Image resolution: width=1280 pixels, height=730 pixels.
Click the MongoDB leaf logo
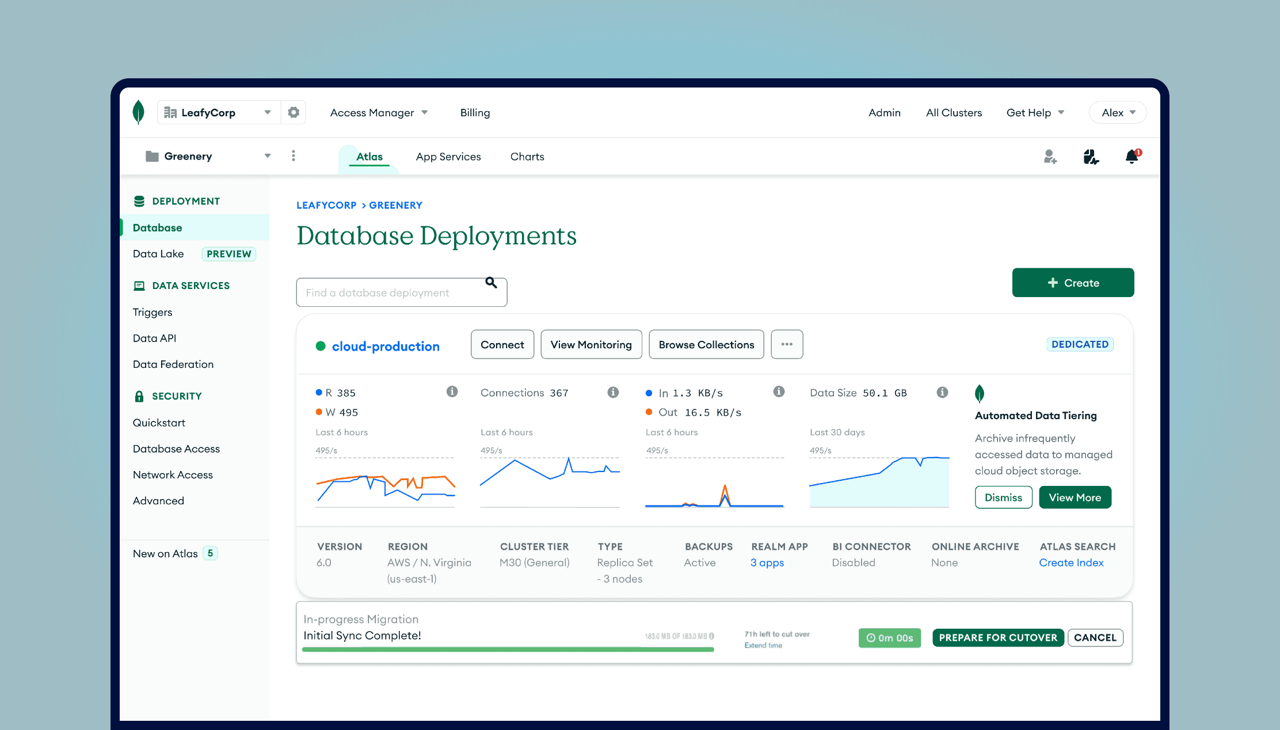pos(138,112)
